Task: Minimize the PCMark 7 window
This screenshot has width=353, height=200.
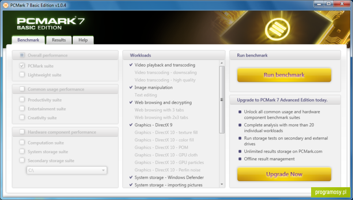Action: tap(319, 4)
